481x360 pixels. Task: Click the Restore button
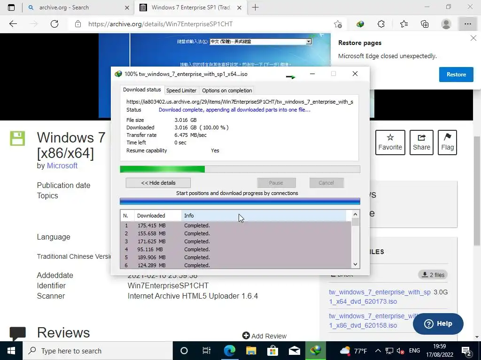(456, 75)
